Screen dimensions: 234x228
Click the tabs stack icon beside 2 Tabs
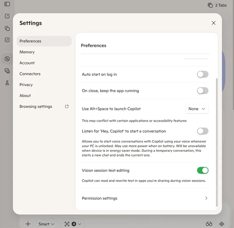(x=210, y=5)
